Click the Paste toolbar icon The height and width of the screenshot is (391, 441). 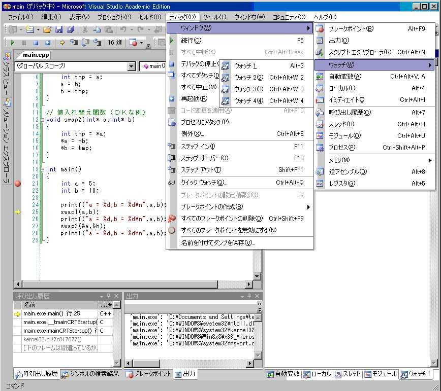coord(109,29)
